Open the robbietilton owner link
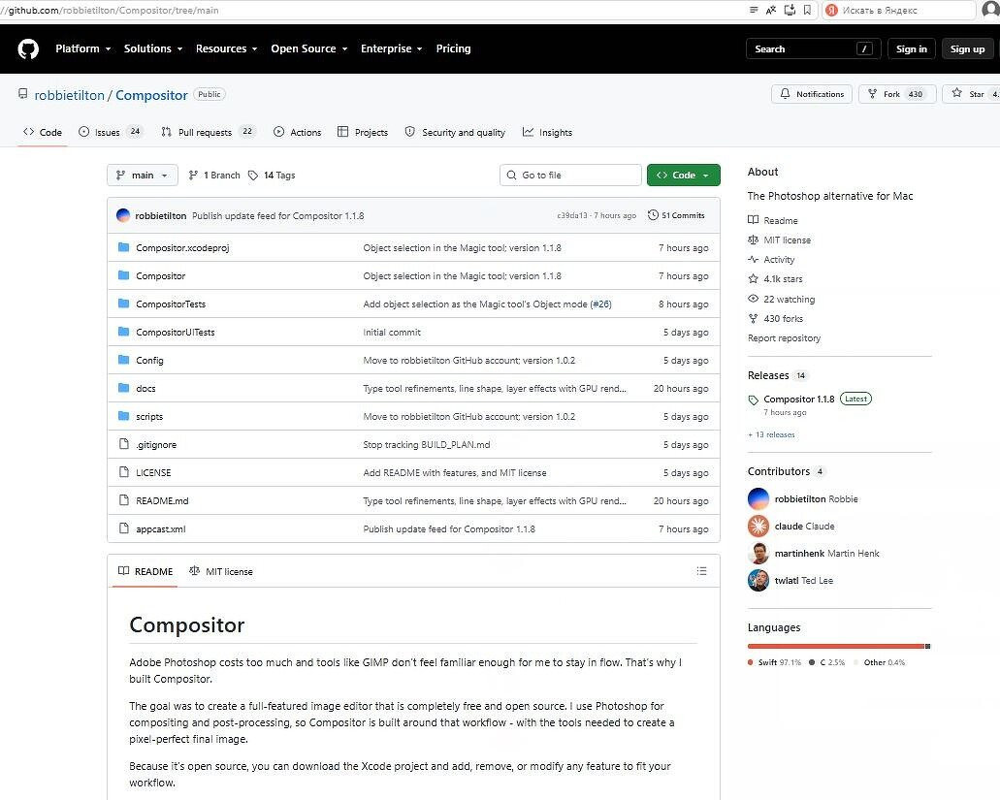Viewport: 1000px width, 800px height. click(70, 95)
